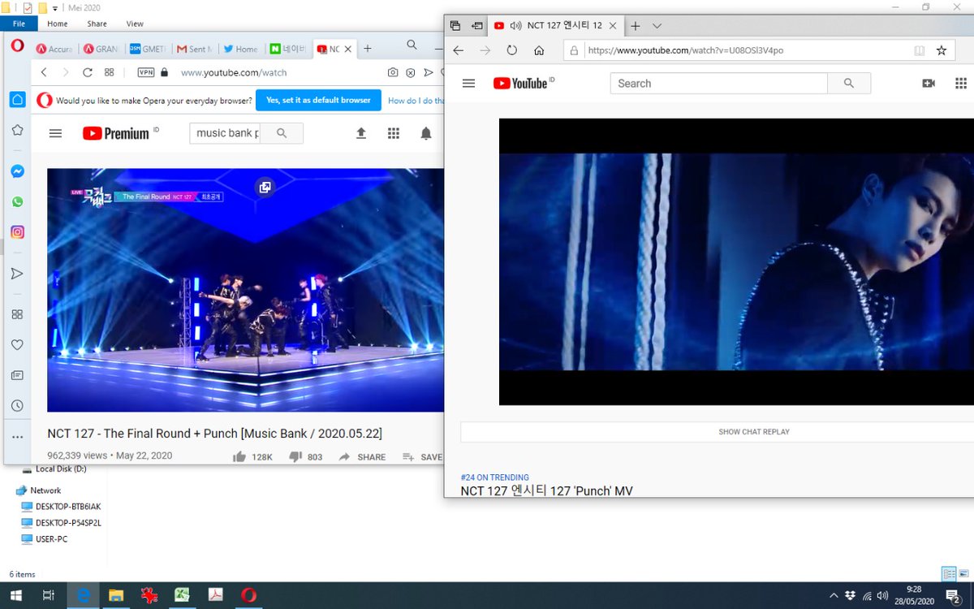The width and height of the screenshot is (974, 609).
Task: Click the 'music bank' search field
Action: click(x=225, y=133)
